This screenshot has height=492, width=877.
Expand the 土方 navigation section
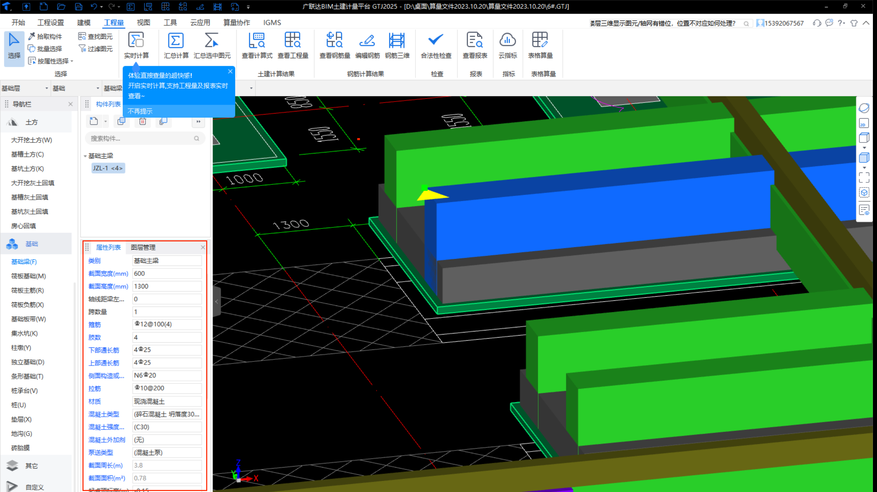click(x=36, y=122)
